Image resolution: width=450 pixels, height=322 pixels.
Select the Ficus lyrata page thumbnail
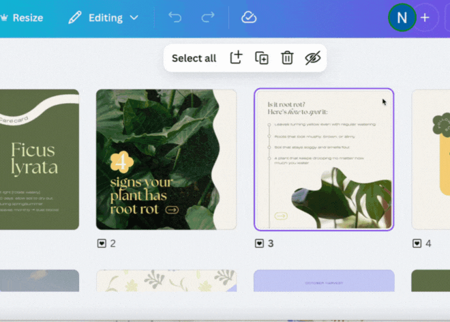(39, 160)
